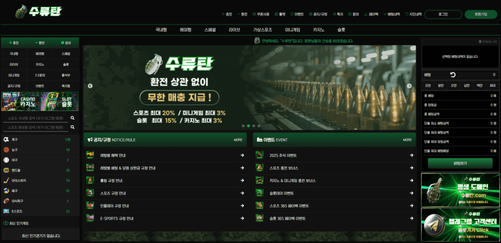
Task: Show next banner with right arrow
Action: [410, 86]
